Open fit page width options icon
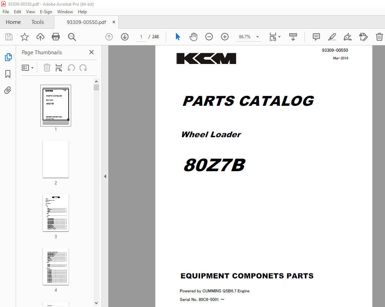 click(x=273, y=37)
